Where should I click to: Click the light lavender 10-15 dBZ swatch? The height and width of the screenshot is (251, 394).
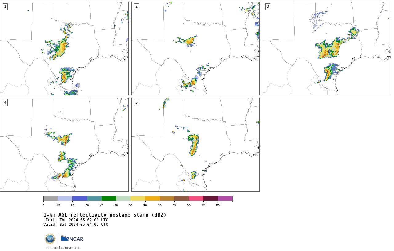click(65, 198)
